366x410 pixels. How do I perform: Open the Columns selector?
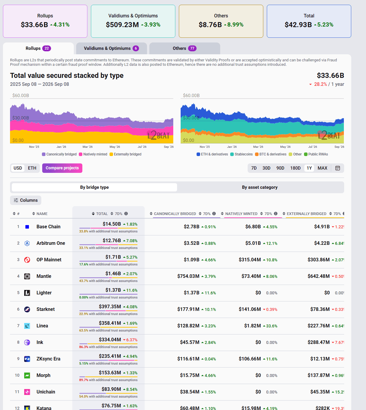pos(26,200)
